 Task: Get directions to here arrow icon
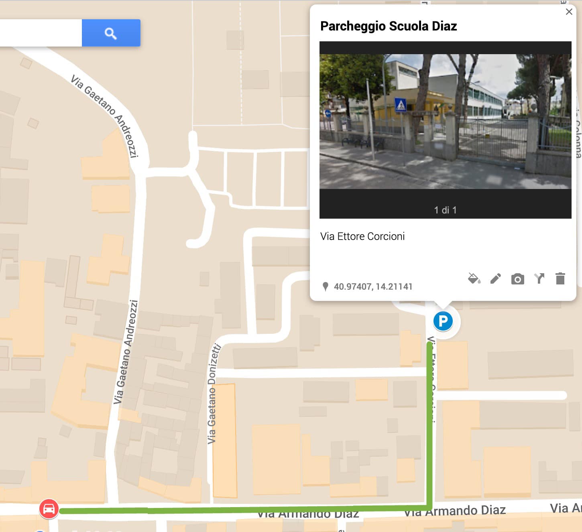(539, 278)
